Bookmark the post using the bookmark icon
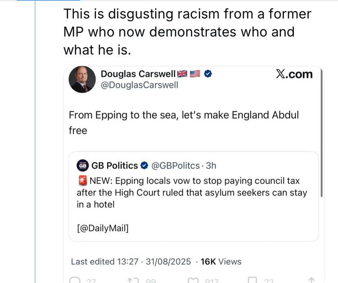Viewport: 338px width, 283px height. [253, 280]
